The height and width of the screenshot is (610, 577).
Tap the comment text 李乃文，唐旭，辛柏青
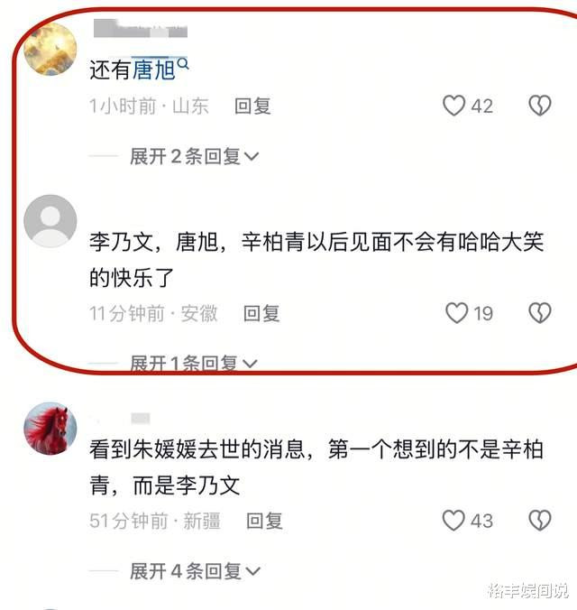coord(316,260)
